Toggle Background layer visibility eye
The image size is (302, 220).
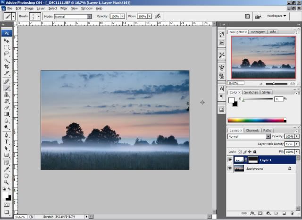230,168
